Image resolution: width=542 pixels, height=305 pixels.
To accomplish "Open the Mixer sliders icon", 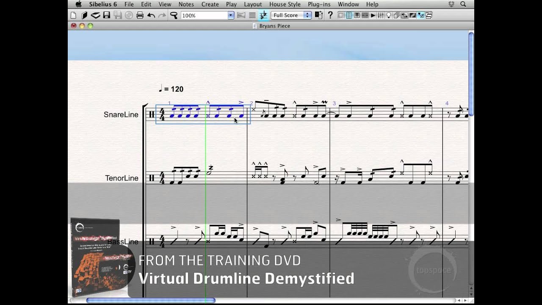I will (381, 15).
